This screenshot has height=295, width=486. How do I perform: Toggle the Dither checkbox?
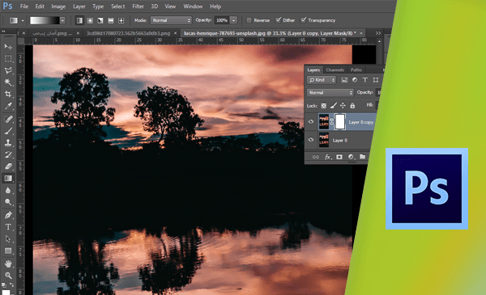click(279, 20)
